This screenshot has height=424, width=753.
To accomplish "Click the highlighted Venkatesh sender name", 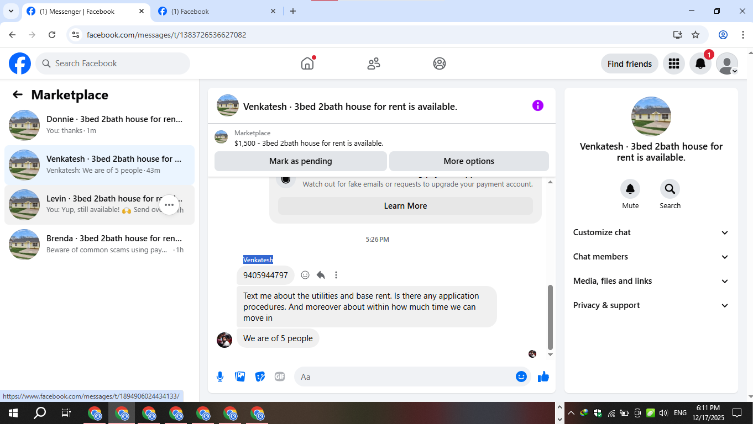I will pos(258,259).
